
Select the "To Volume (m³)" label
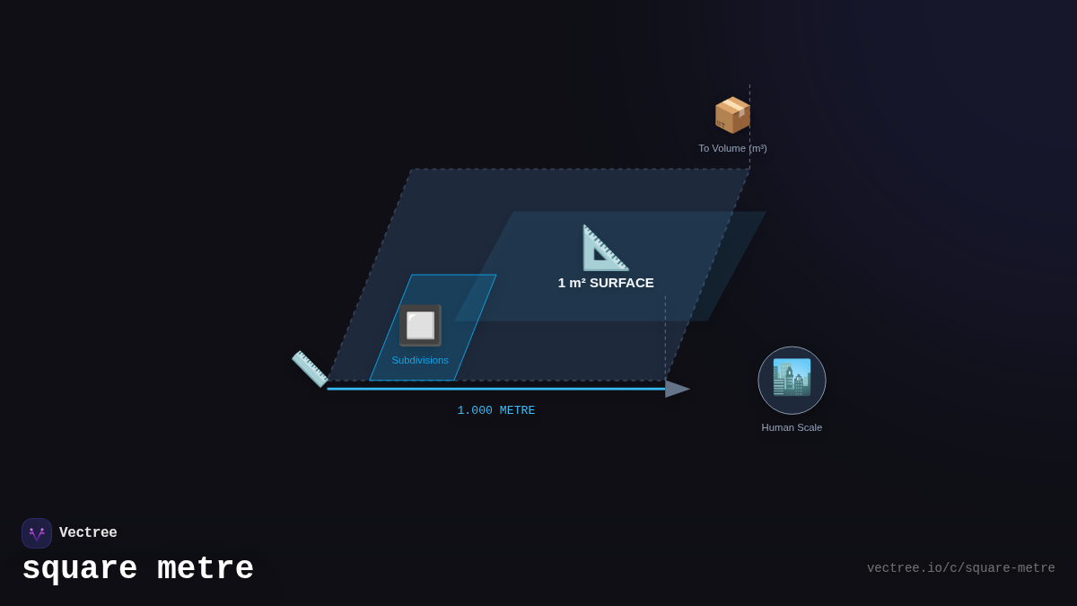pyautogui.click(x=732, y=148)
